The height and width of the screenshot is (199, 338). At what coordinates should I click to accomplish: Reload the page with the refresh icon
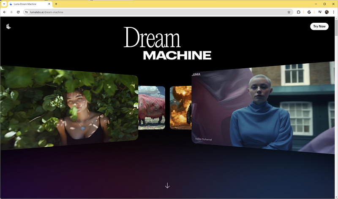tap(18, 12)
